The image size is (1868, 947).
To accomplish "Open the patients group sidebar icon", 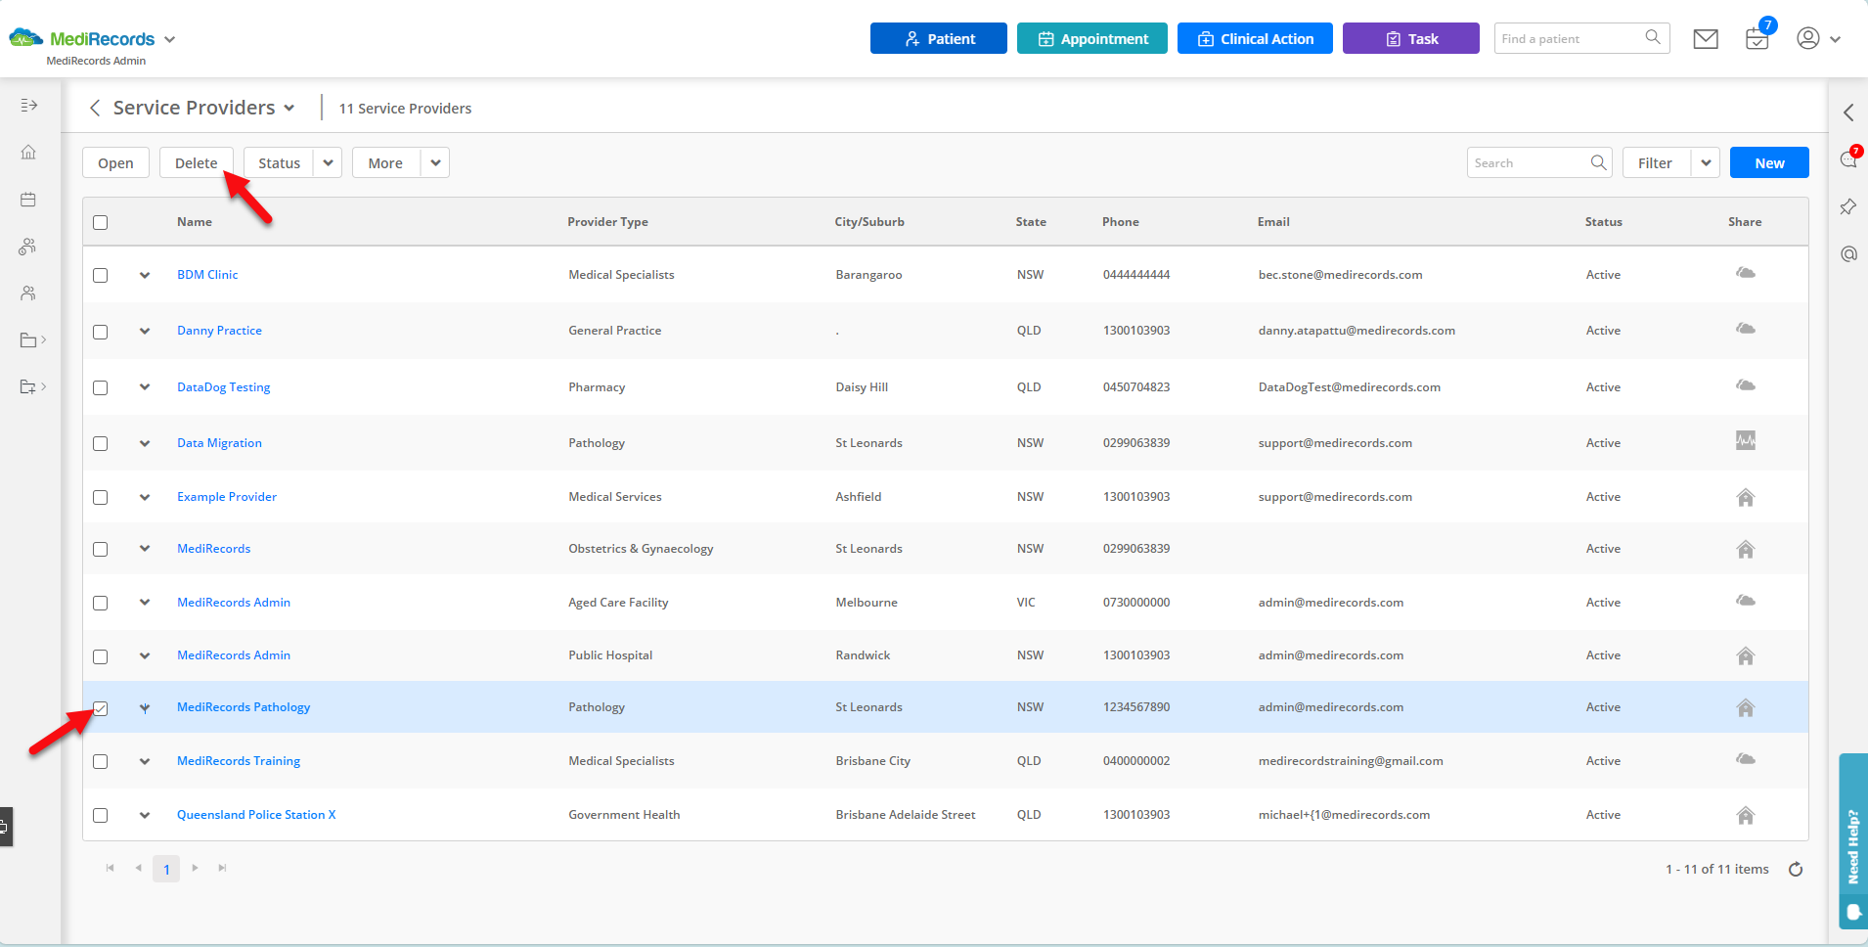I will pos(28,247).
